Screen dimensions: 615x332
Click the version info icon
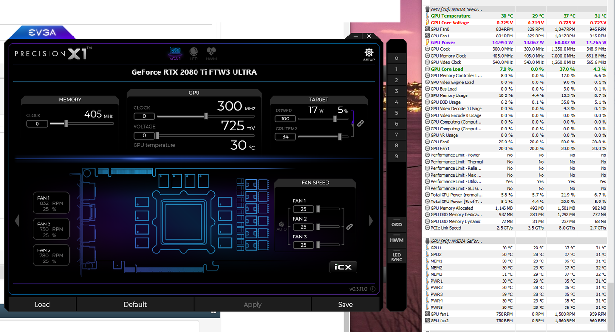(373, 289)
